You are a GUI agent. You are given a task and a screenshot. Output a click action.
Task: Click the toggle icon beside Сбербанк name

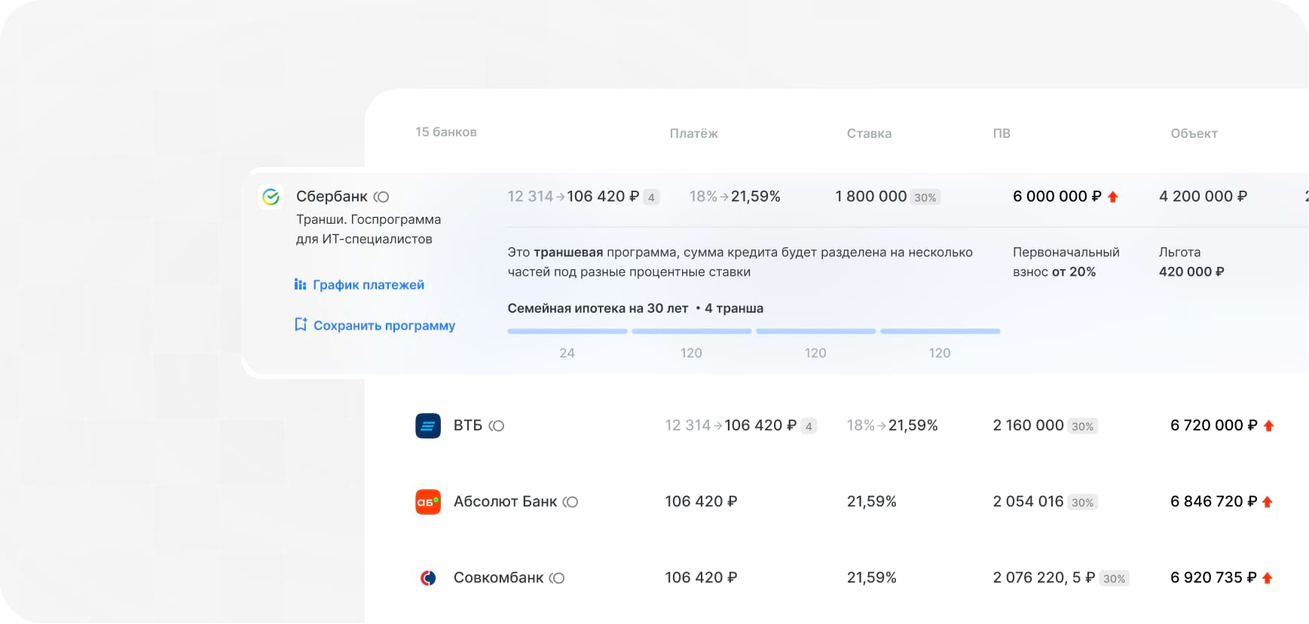point(382,197)
